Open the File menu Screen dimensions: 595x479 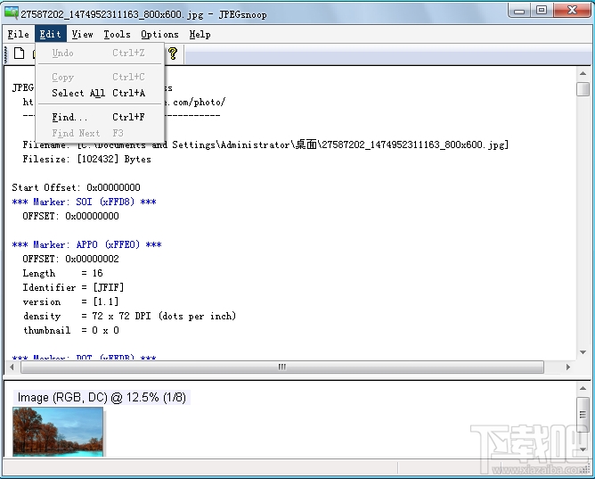click(18, 34)
